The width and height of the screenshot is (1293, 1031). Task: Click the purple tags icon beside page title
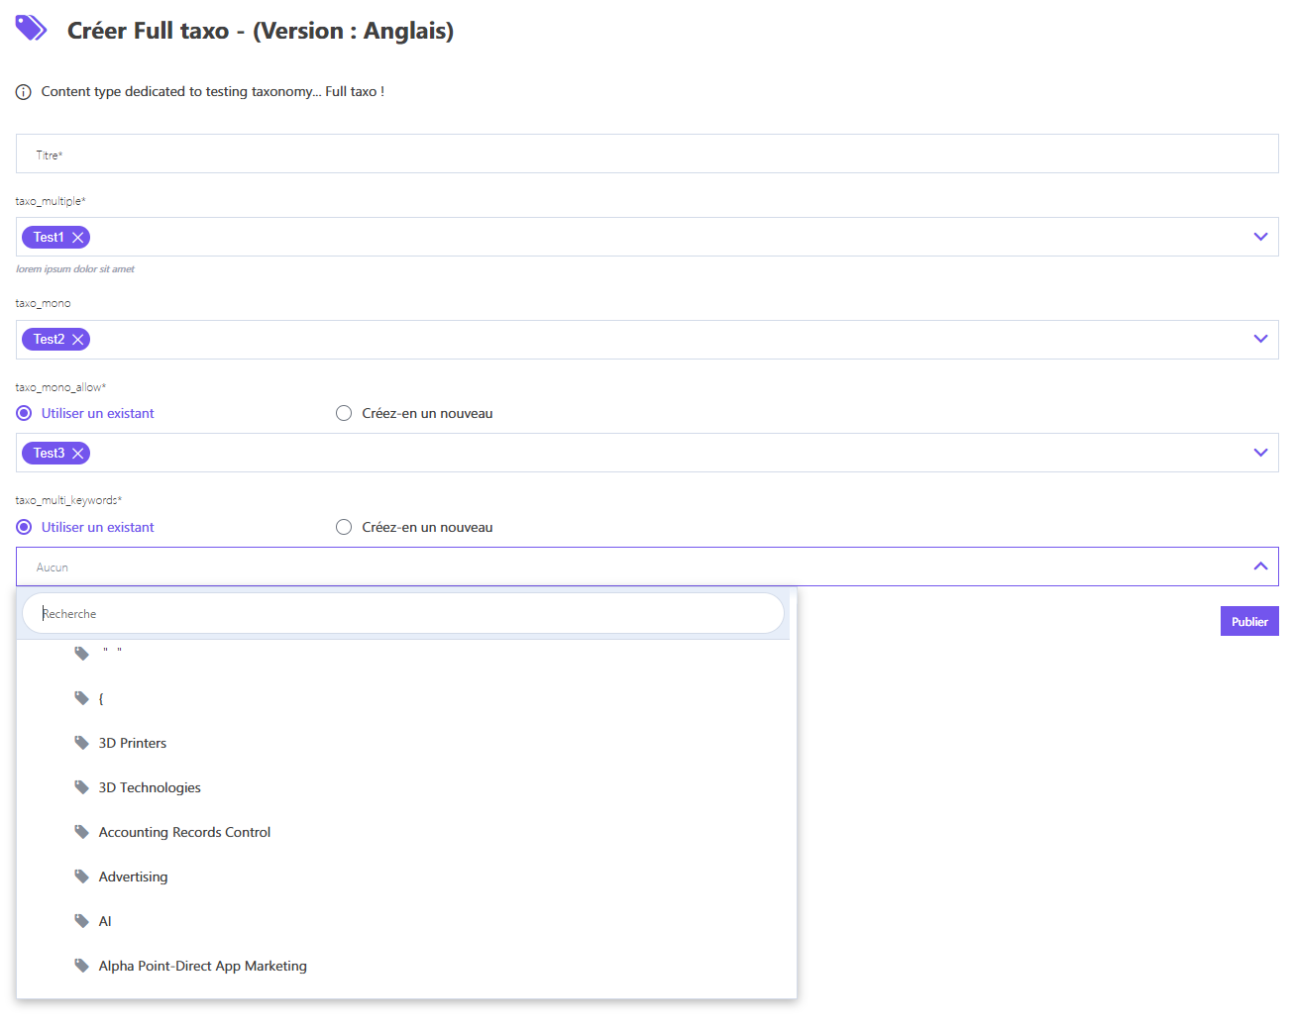point(31,28)
